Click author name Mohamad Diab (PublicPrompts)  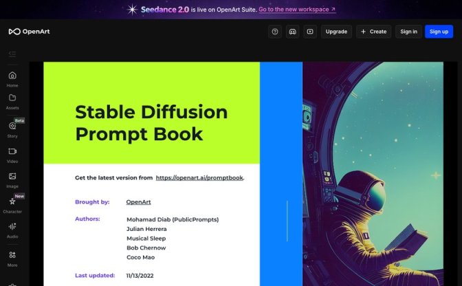click(173, 219)
